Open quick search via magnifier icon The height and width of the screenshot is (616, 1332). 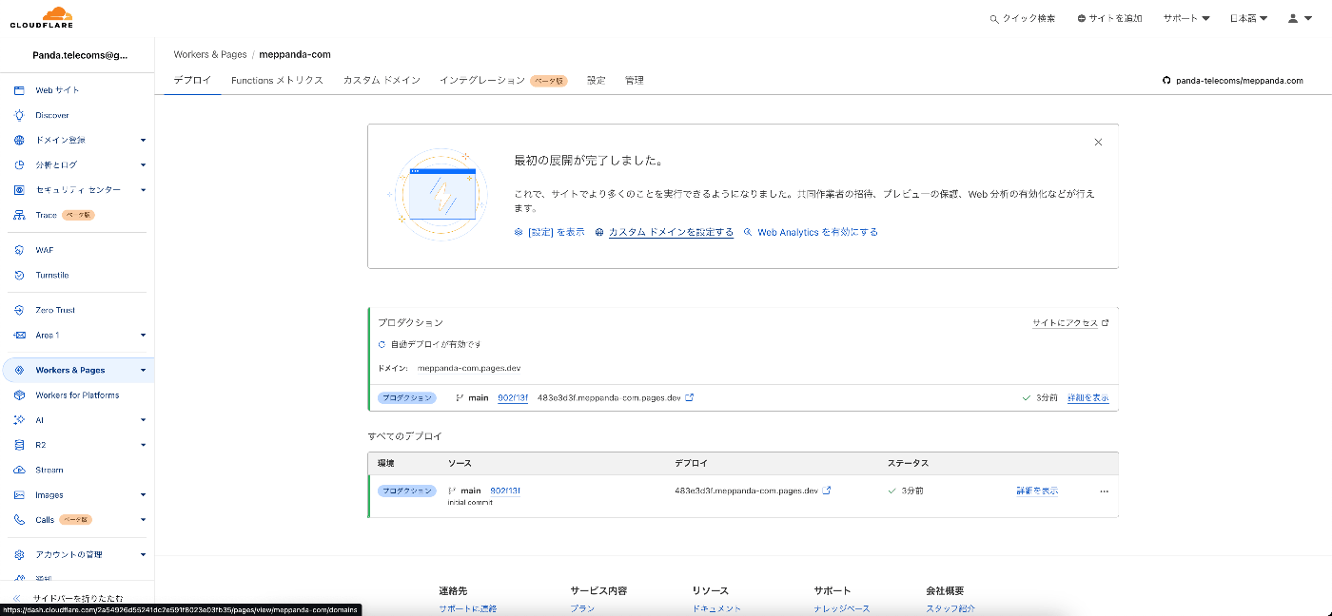[994, 19]
